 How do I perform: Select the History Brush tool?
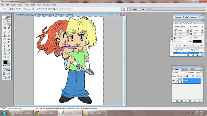[9, 35]
